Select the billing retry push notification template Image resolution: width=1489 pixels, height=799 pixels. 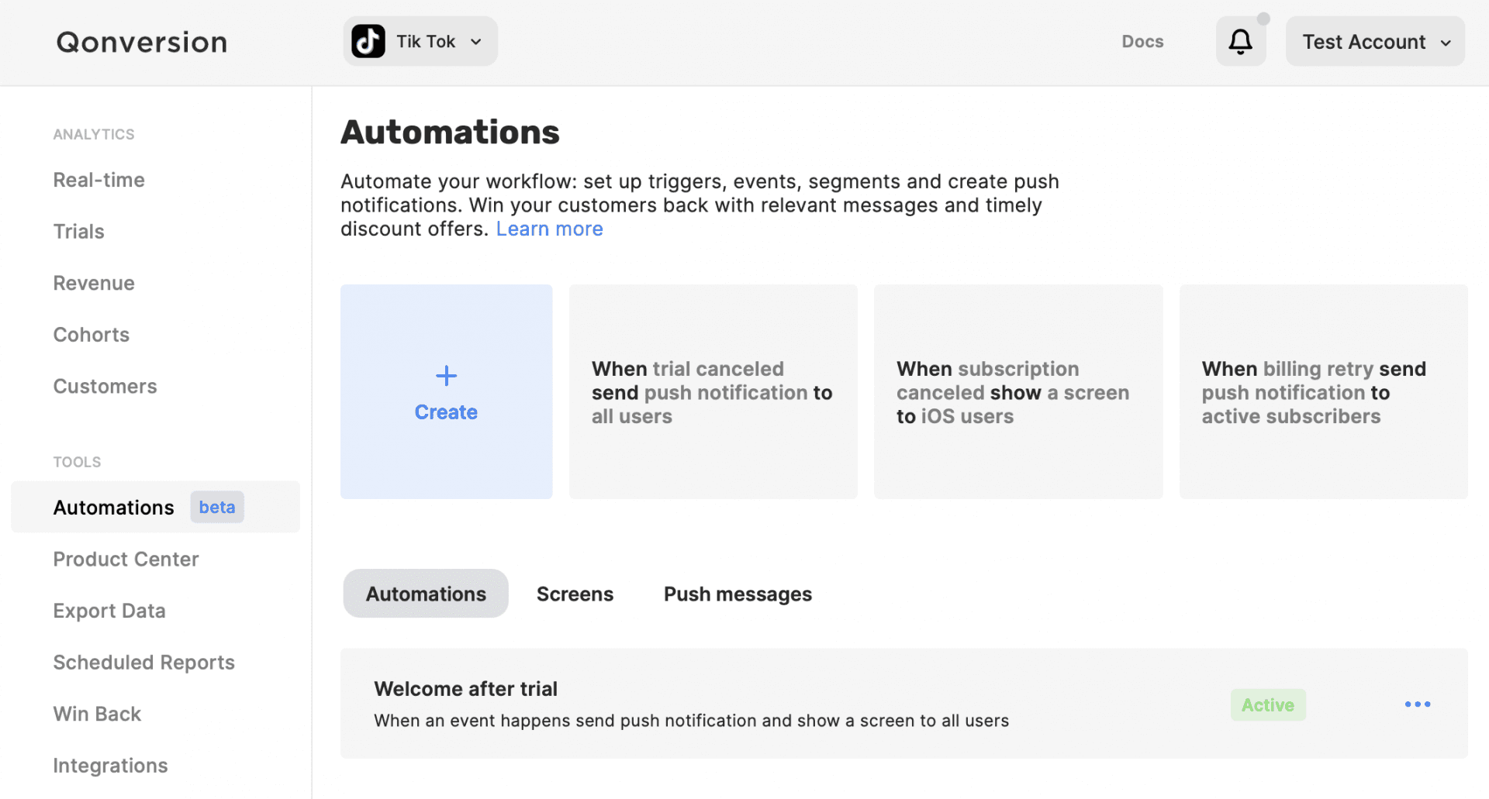click(x=1323, y=392)
